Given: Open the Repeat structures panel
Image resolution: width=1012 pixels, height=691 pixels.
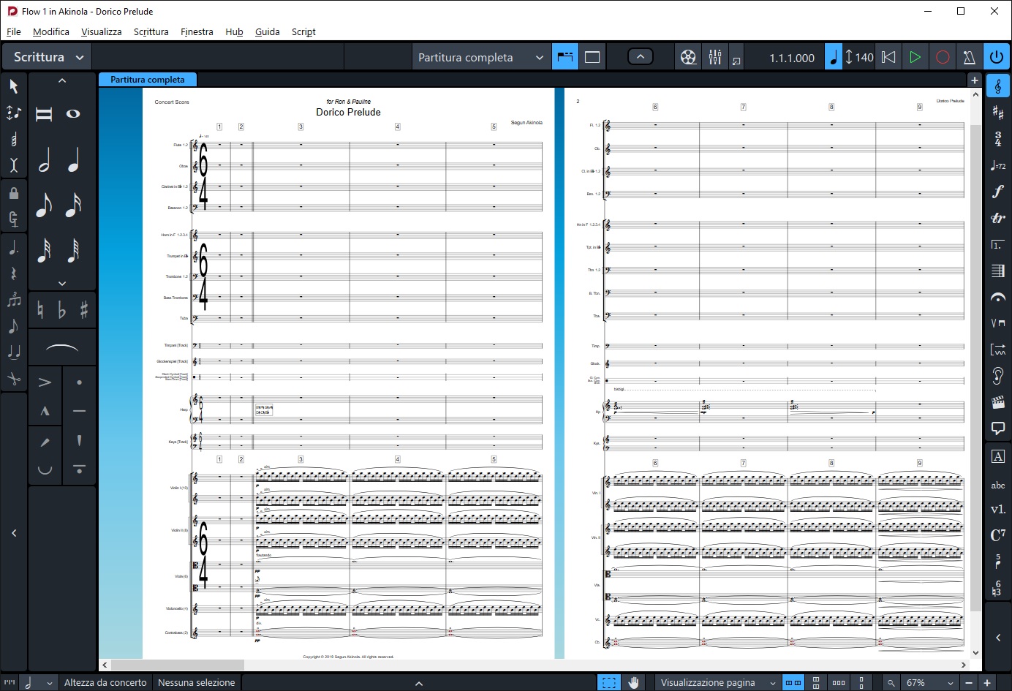Looking at the screenshot, I should [x=998, y=244].
